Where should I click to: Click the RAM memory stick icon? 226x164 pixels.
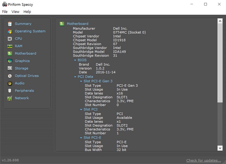pos(10,46)
